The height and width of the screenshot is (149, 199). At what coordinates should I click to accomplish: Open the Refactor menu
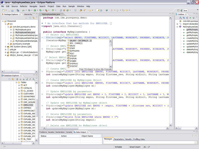[x=23, y=6]
